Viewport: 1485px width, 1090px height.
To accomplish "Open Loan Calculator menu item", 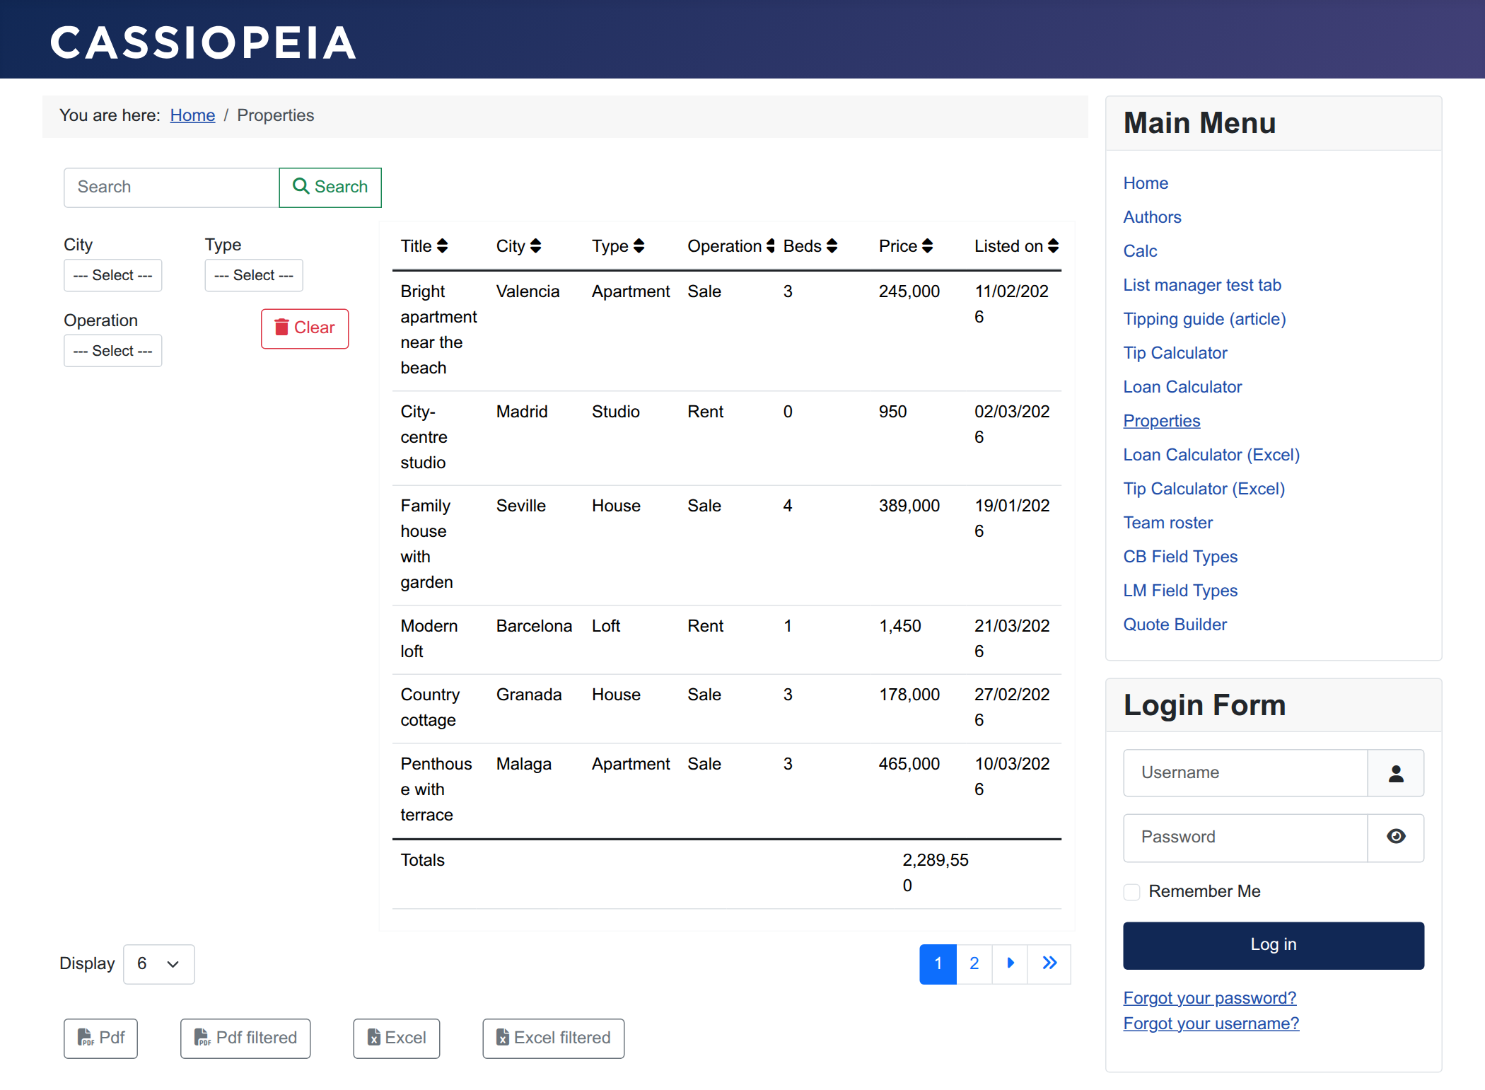I will 1182,387.
